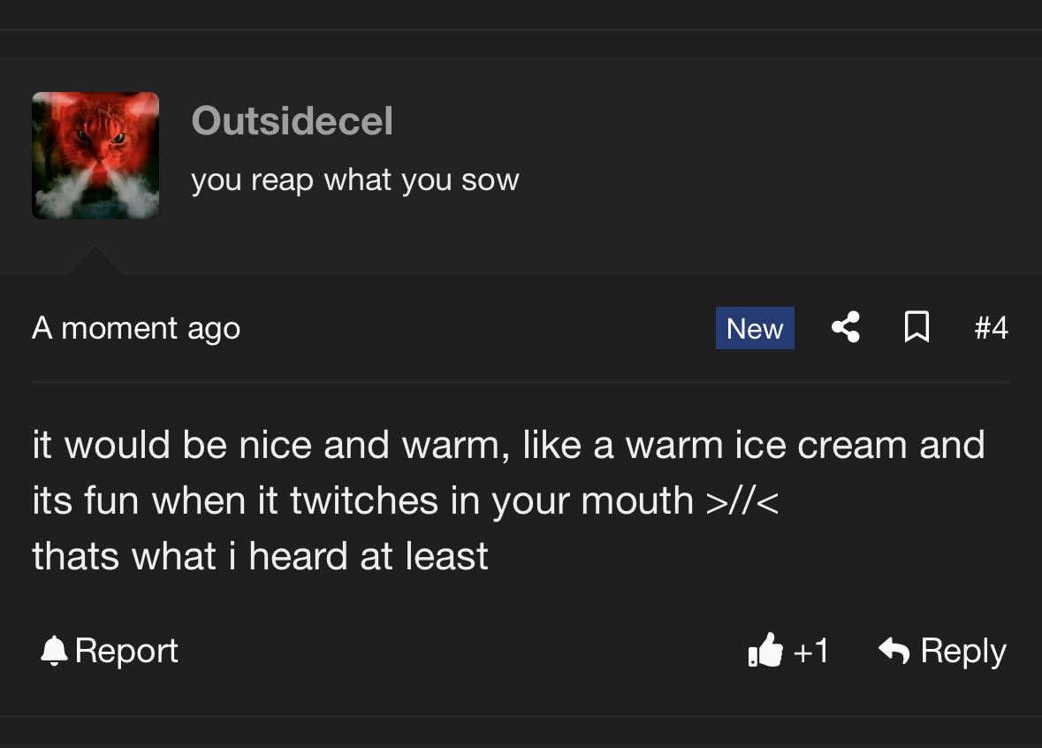Screen dimensions: 1042x748
Task: Click the word 'twitches' in the message
Action: click(364, 500)
